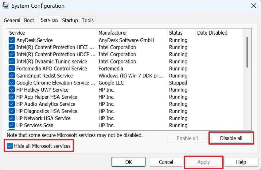The image size is (261, 170).
Task: Click the Disable all button
Action: point(231,138)
